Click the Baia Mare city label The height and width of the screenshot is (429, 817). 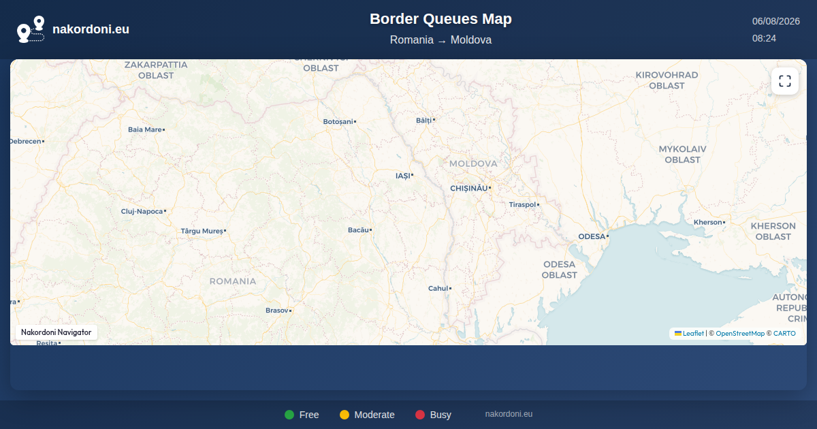[x=144, y=129]
